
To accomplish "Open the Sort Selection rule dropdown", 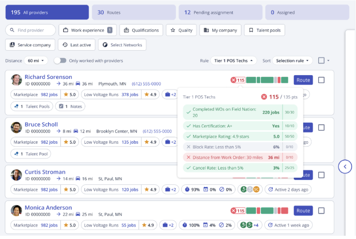I will click(x=293, y=61).
